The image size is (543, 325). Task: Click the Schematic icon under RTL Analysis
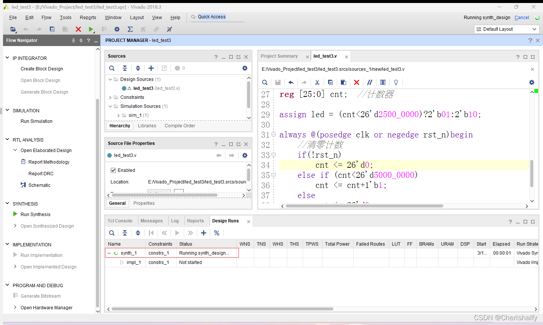pos(23,185)
